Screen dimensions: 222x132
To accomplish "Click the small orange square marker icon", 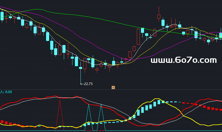I will 113,88.
